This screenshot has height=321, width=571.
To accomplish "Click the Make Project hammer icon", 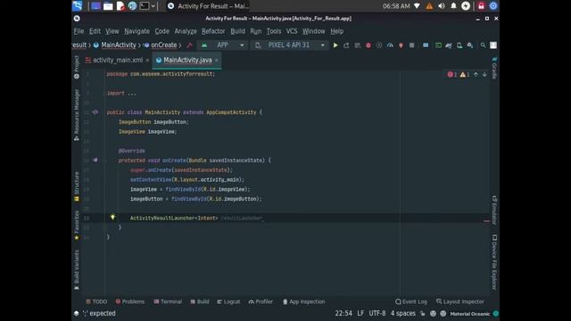I will click(x=189, y=45).
